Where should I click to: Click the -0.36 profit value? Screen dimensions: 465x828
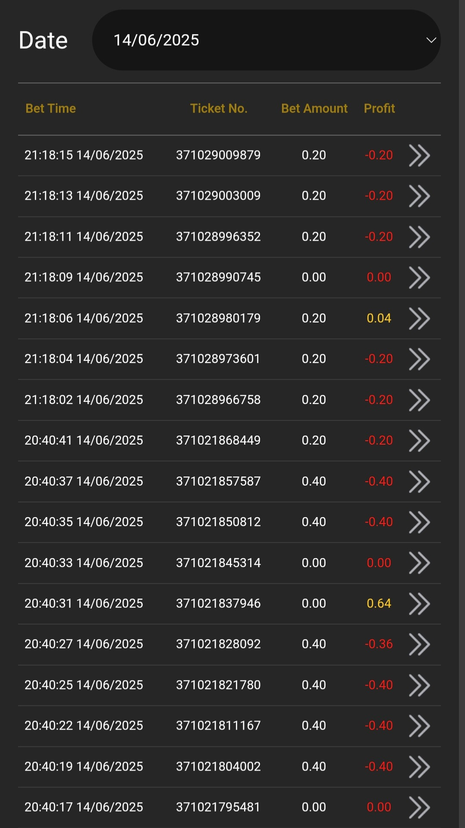point(379,643)
